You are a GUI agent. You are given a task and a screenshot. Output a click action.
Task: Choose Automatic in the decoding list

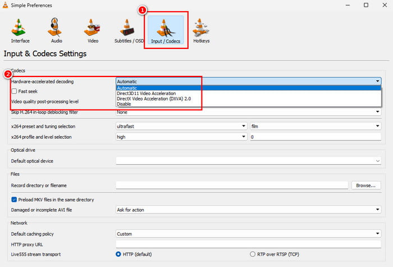click(248, 88)
